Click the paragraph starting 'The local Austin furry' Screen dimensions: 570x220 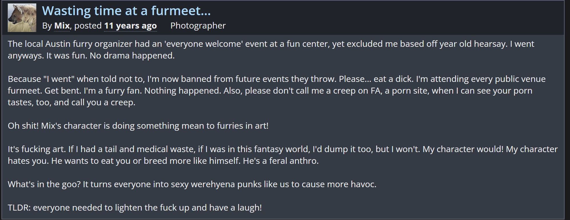tap(271, 49)
